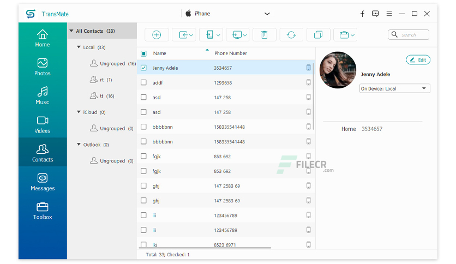Click the add new contact plus icon
The width and height of the screenshot is (456, 264).
tap(157, 35)
